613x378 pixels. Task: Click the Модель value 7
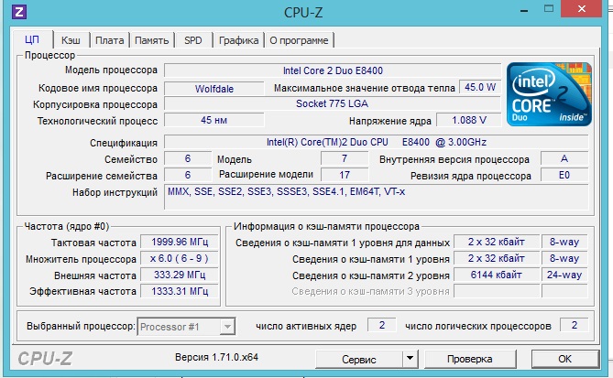[x=345, y=158]
